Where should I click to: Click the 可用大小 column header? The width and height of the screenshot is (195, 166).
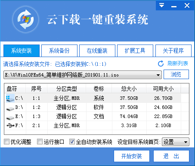(164, 89)
